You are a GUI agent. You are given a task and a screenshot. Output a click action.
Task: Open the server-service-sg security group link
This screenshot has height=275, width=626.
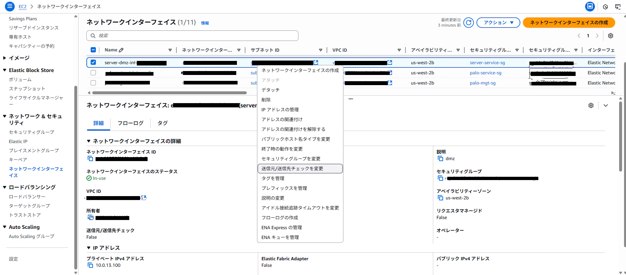pos(487,63)
